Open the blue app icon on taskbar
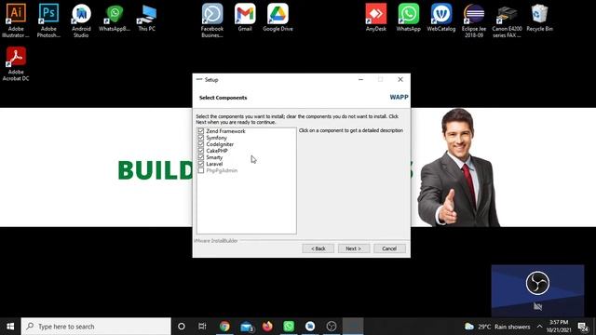 [x=310, y=327]
